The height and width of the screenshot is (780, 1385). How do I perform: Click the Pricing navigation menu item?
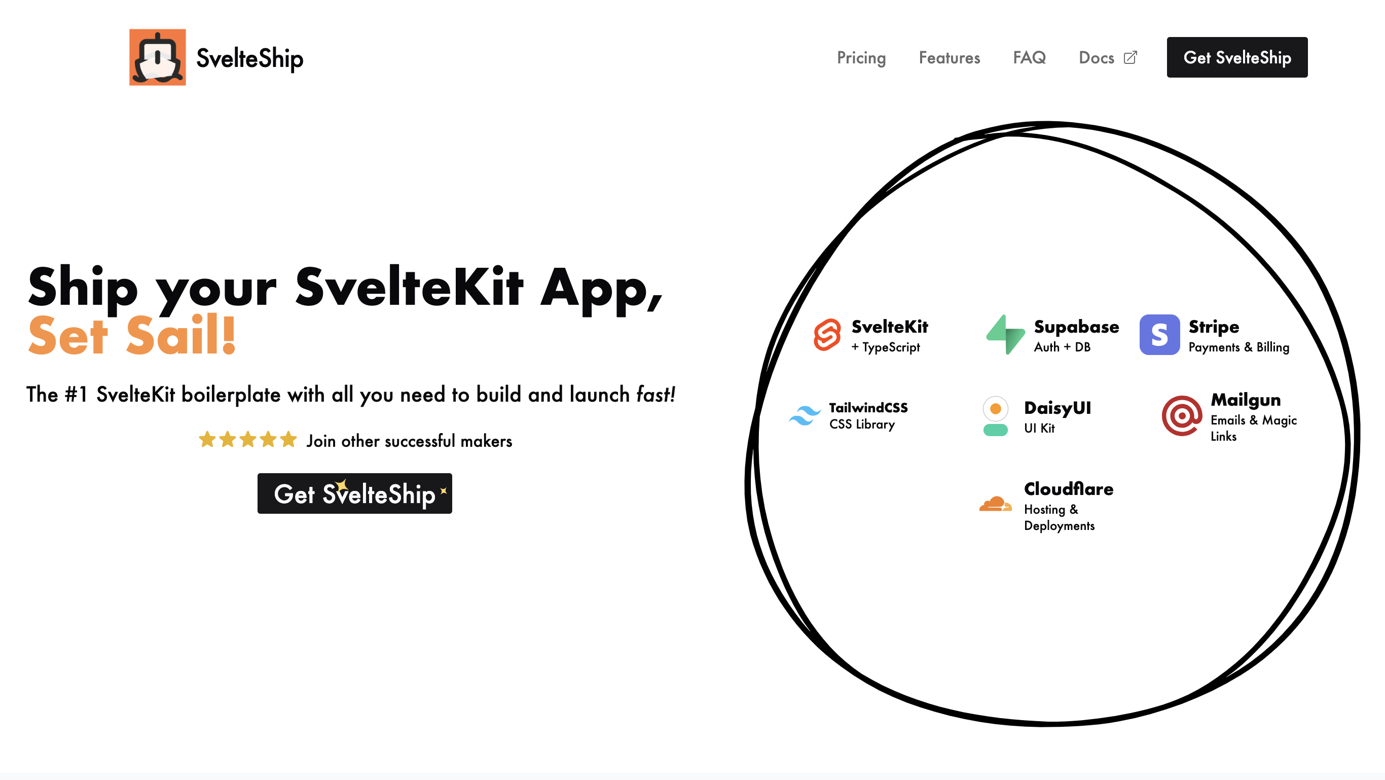861,57
